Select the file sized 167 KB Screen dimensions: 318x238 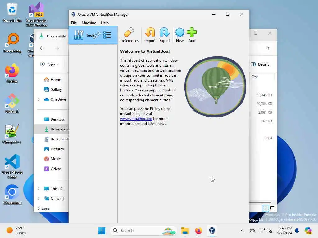(266, 121)
